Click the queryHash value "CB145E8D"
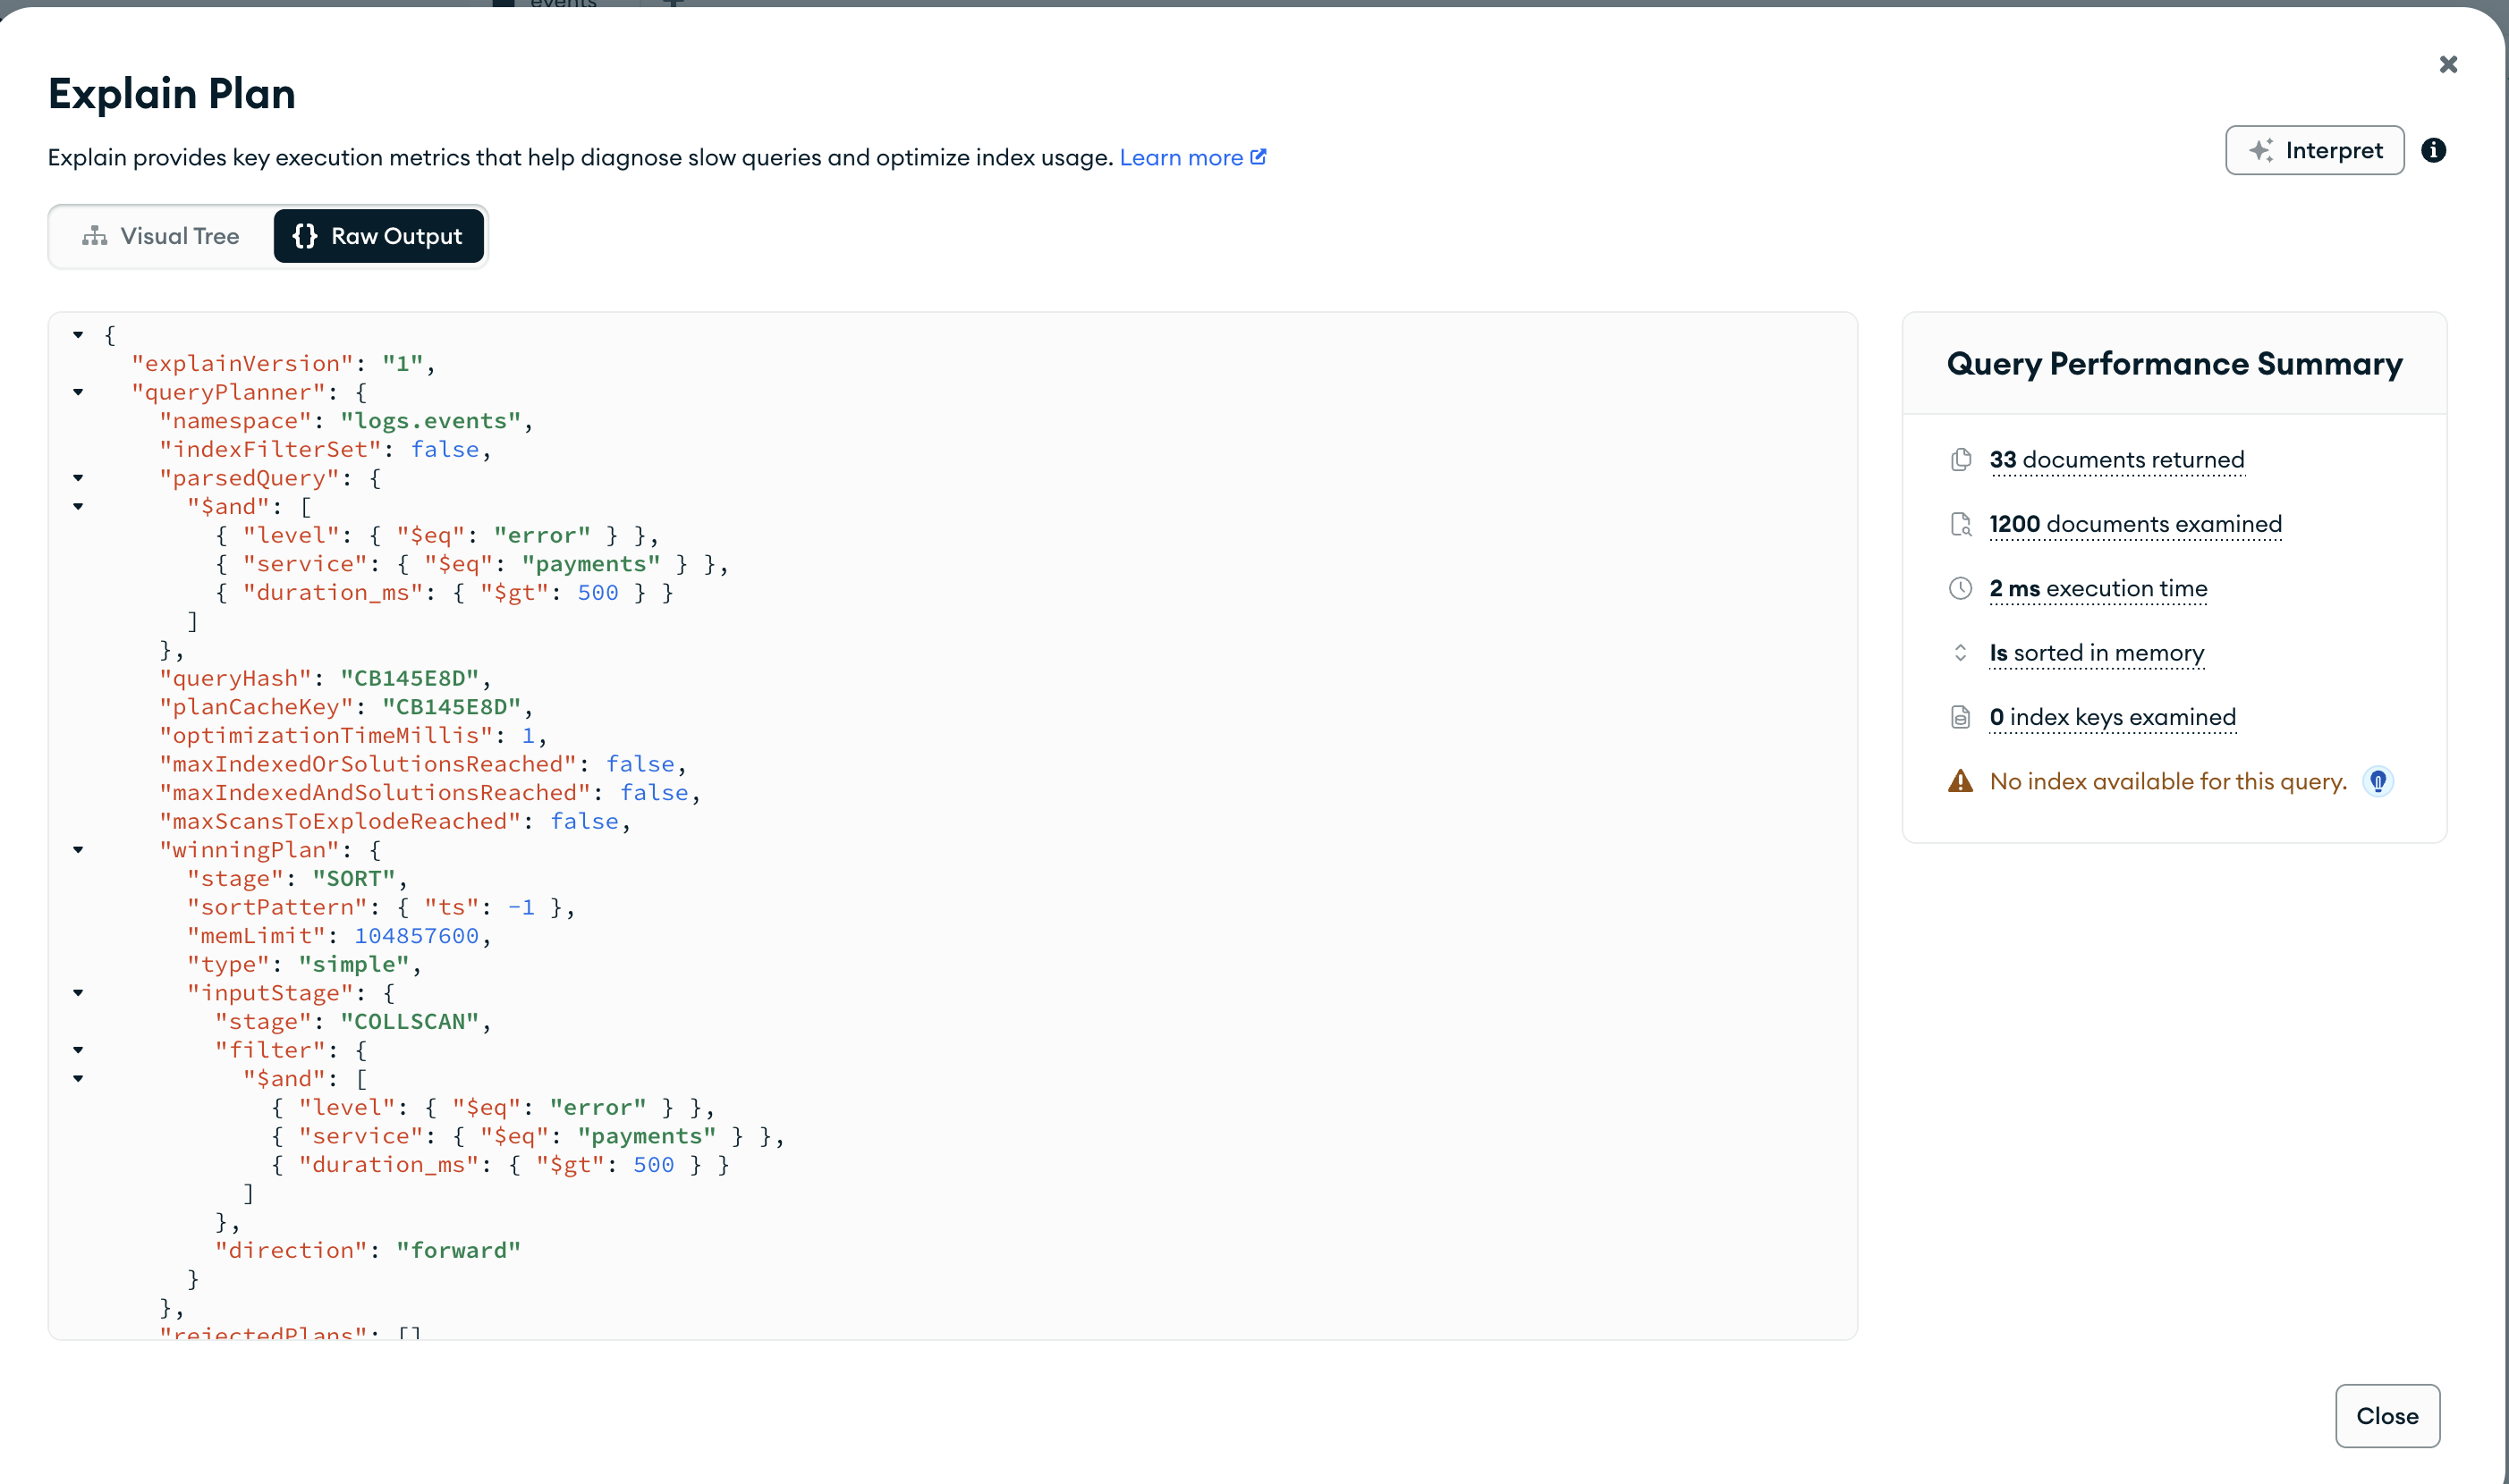The height and width of the screenshot is (1484, 2509). click(x=409, y=678)
